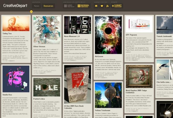173x118 pixels.
Task: Open the Oliver Vernon artwork thumbnail
Action: click(47, 30)
